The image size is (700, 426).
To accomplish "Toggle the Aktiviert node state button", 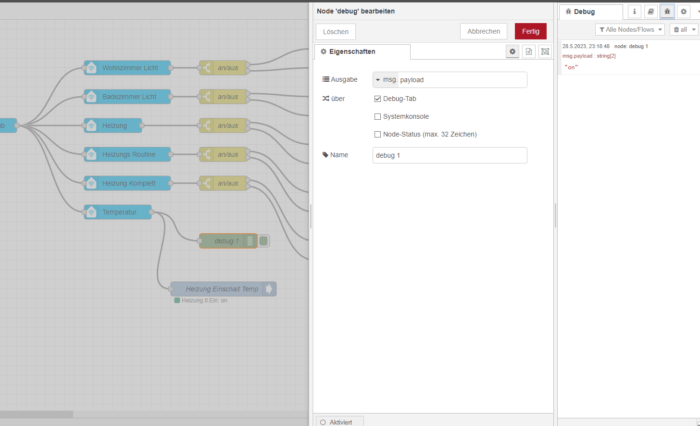I will [340, 422].
